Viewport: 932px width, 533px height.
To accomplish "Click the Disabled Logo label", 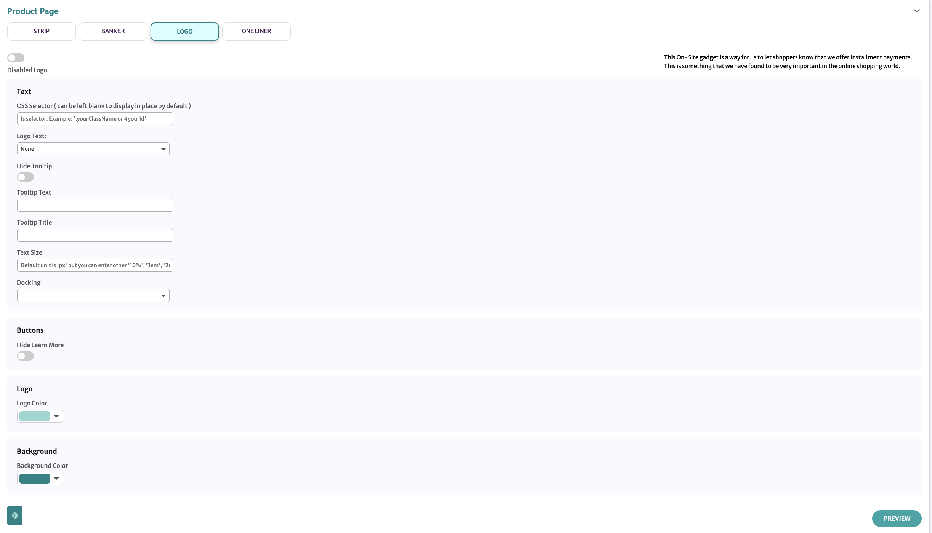I will pos(27,70).
